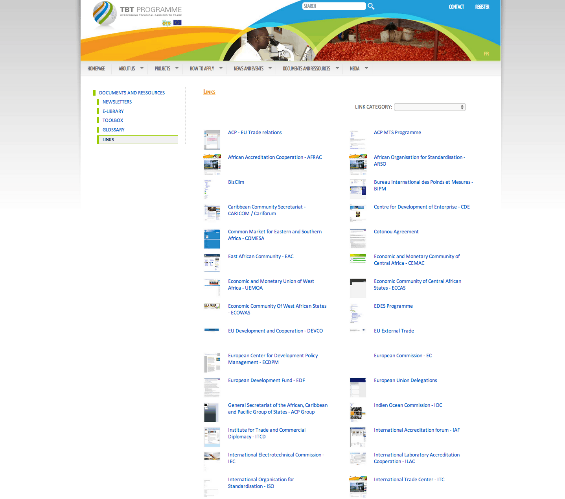Click ECCAS site thumbnail
565x499 pixels.
click(358, 288)
